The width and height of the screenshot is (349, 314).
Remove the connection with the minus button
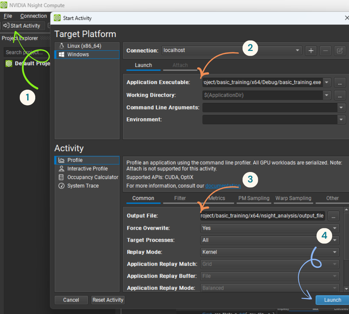point(325,51)
